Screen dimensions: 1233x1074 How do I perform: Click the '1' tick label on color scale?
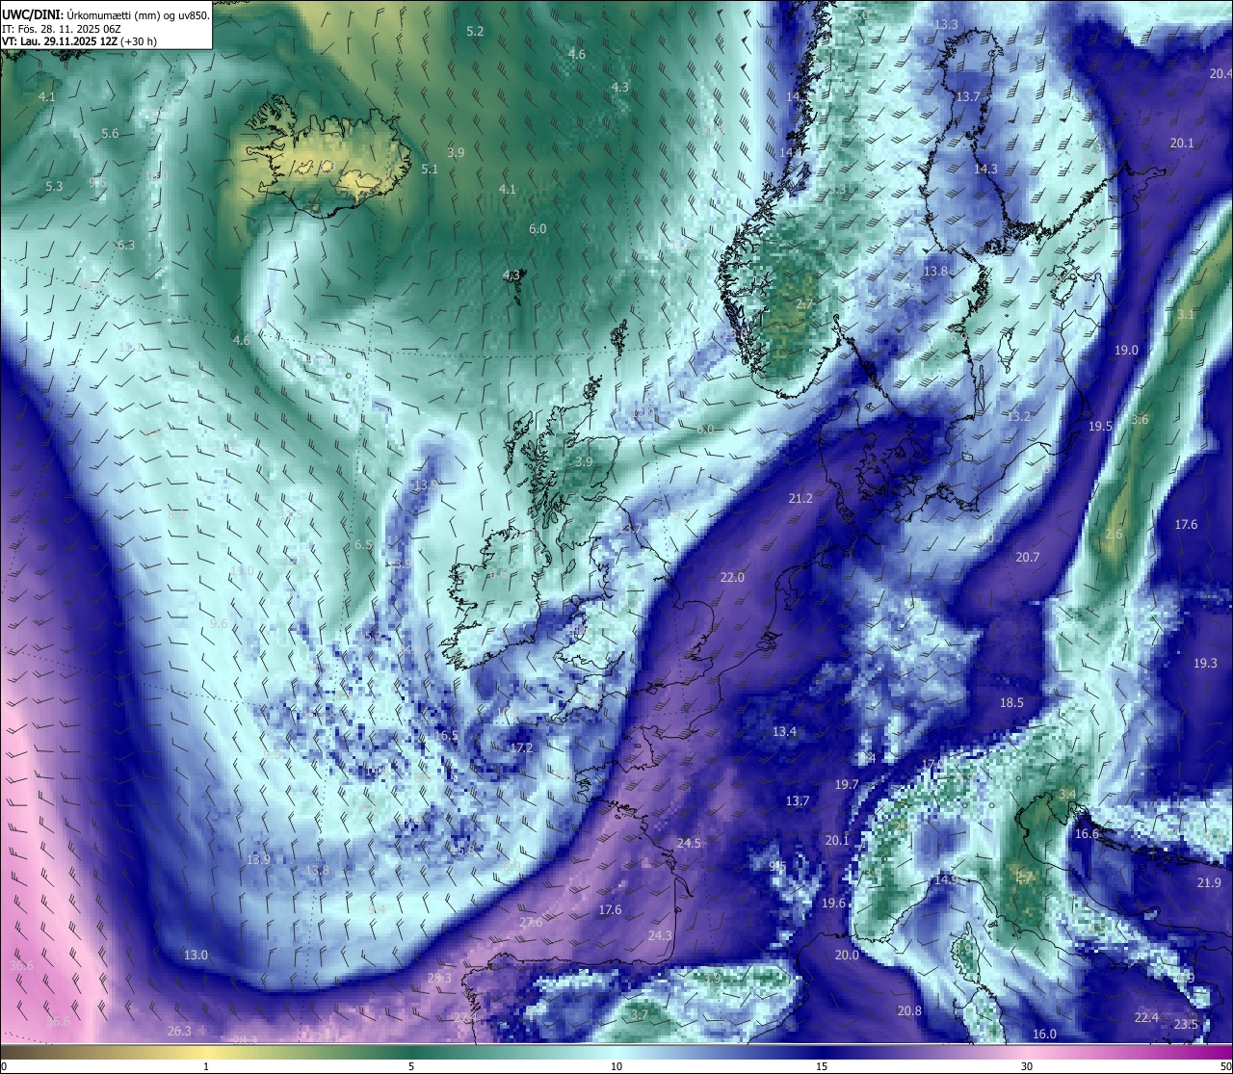pos(206,1066)
